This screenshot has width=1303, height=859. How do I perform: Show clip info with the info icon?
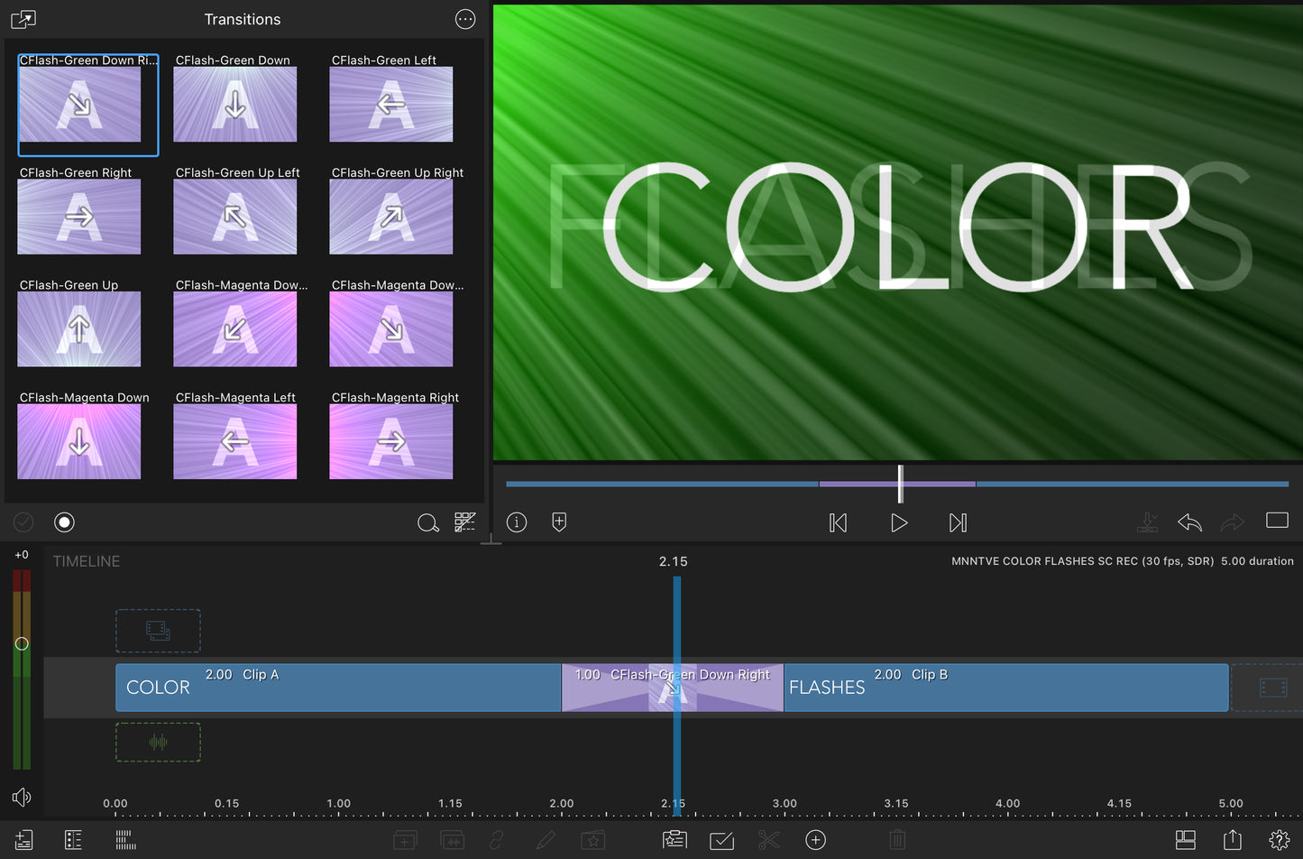point(517,522)
